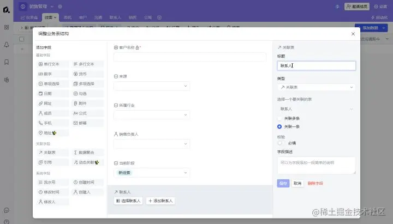The height and width of the screenshot is (224, 393).
Task: Open the 销售管理 workspace dropdown arrow
Action: [x=52, y=7]
